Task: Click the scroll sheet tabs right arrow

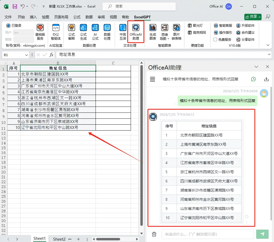Action: [17, 239]
